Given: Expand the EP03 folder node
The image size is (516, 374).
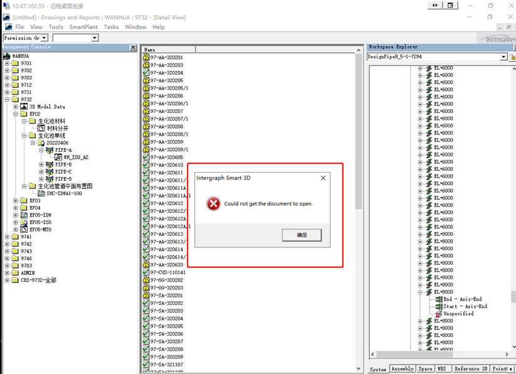Looking at the screenshot, I should (x=16, y=201).
